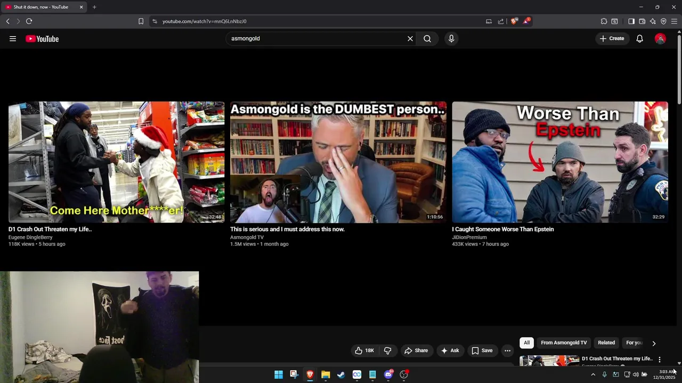Share the current video
The image size is (682, 383).
click(x=416, y=351)
